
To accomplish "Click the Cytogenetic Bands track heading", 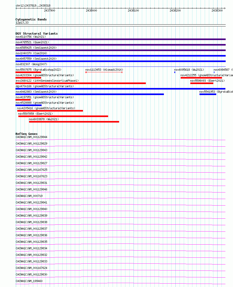I will coord(31,19).
